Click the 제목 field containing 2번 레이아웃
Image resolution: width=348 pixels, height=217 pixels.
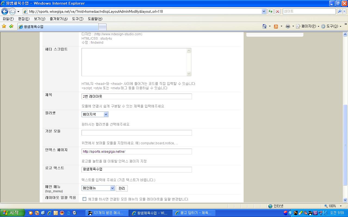[137, 96]
